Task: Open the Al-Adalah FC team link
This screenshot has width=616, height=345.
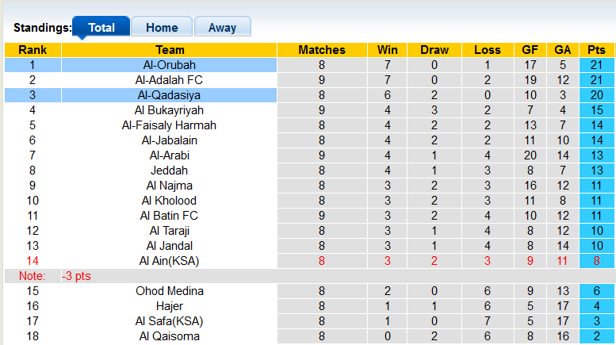Action: (169, 80)
